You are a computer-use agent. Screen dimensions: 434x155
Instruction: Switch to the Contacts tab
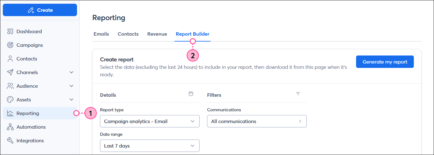pyautogui.click(x=128, y=34)
